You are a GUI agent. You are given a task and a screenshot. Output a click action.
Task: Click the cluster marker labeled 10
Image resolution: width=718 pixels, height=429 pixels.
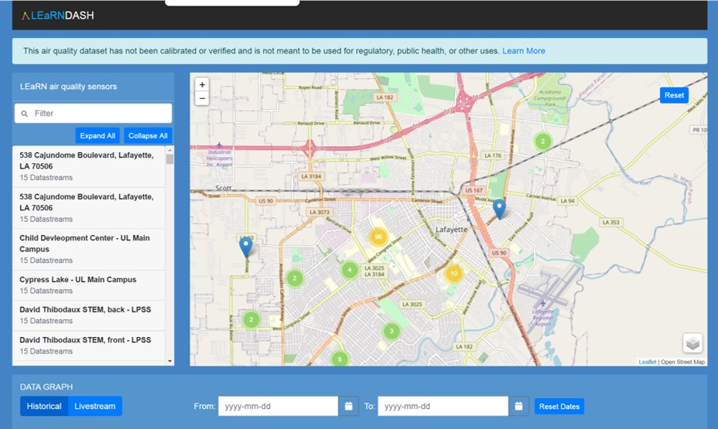point(454,274)
